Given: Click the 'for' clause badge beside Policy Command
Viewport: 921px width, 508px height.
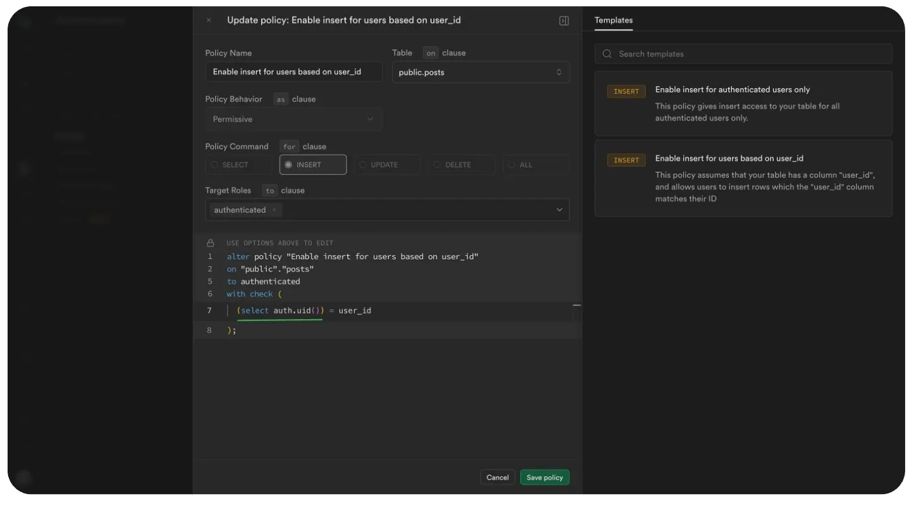Looking at the screenshot, I should point(289,147).
